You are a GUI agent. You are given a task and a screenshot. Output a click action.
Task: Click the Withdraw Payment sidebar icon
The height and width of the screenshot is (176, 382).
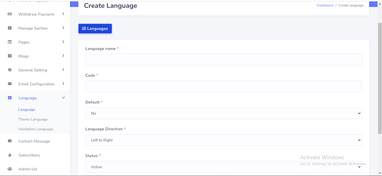coord(10,14)
